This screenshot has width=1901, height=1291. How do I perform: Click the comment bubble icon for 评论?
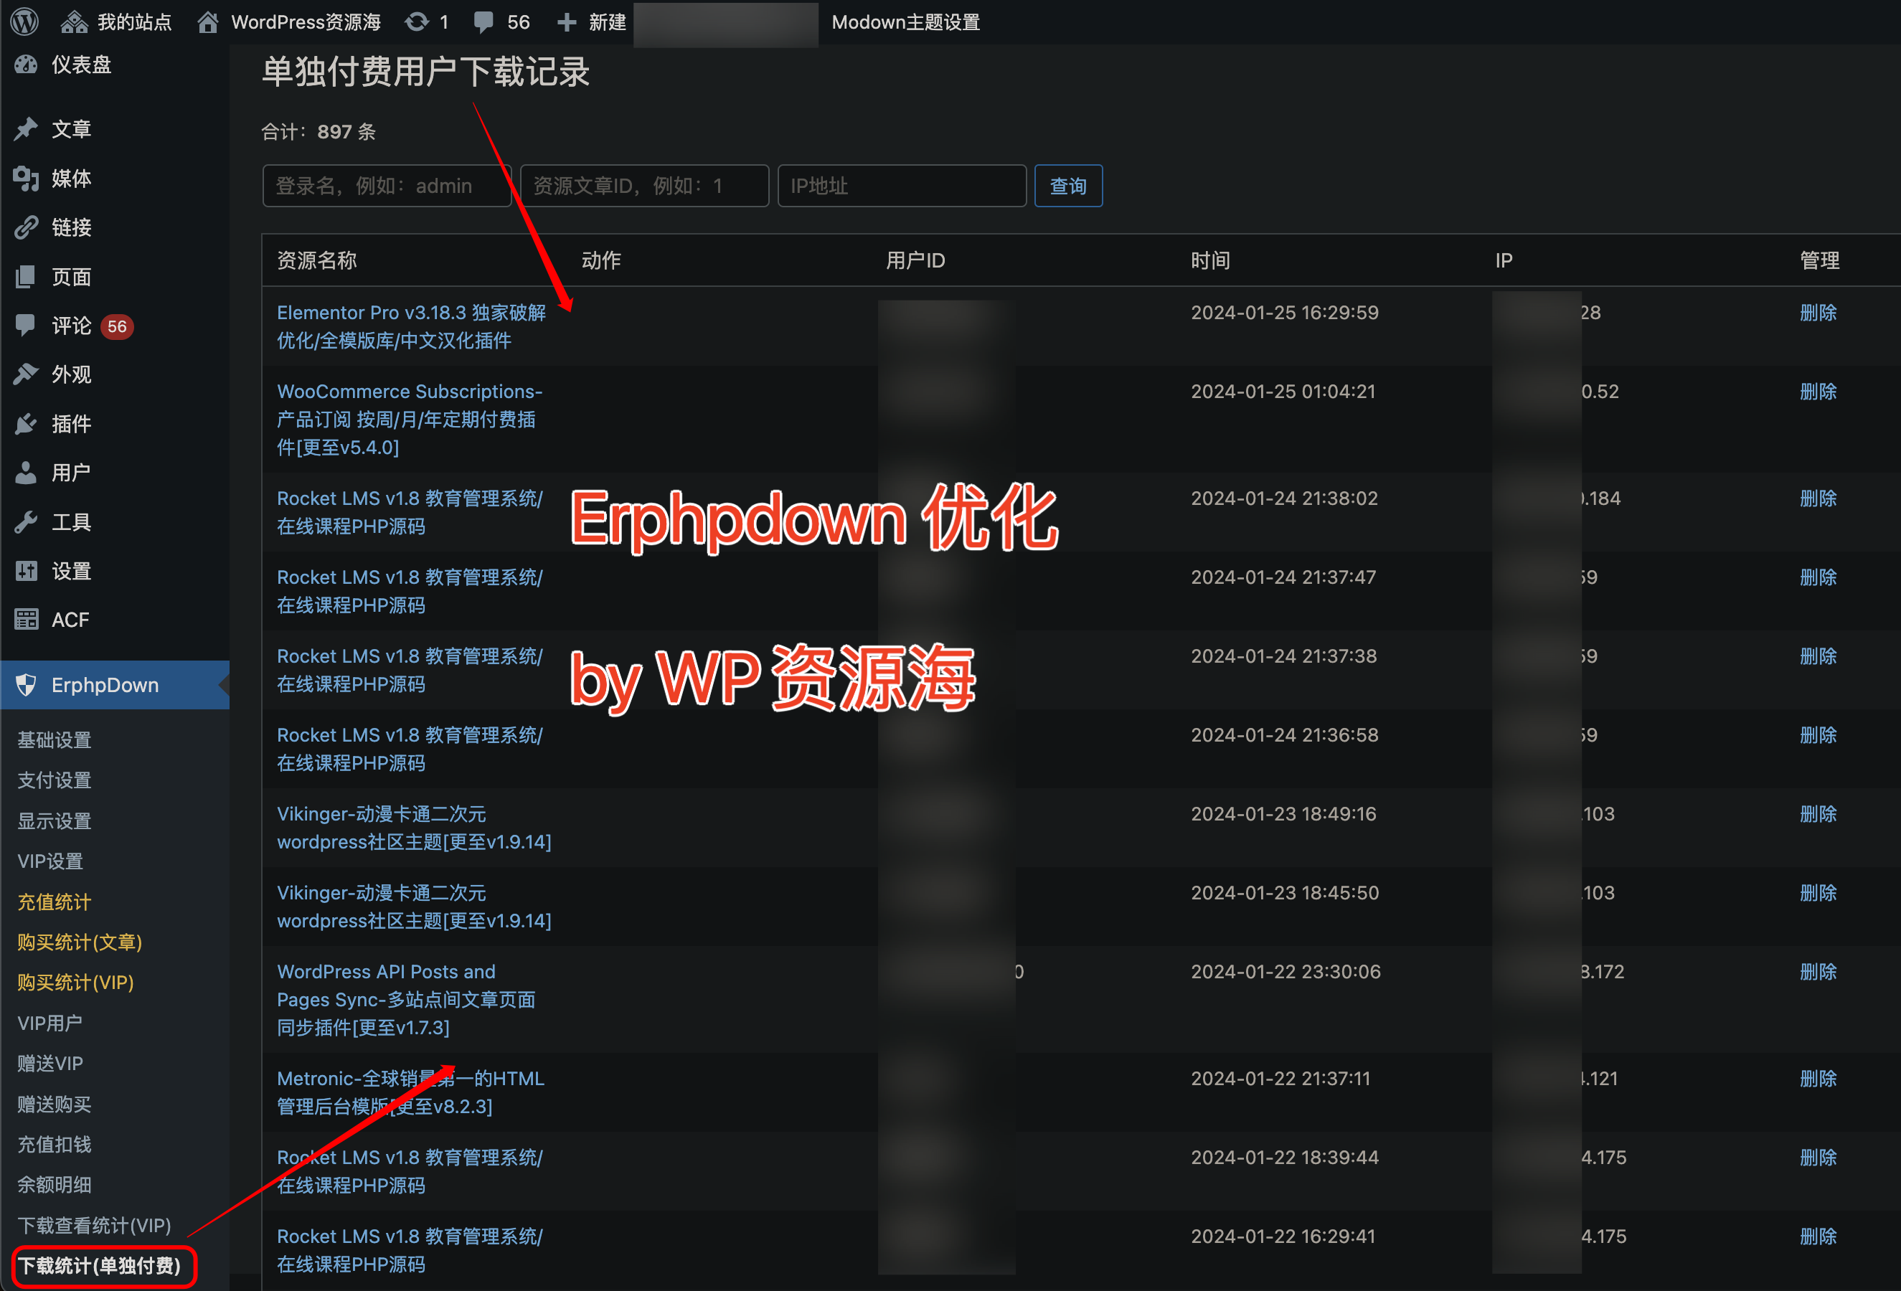click(x=26, y=326)
